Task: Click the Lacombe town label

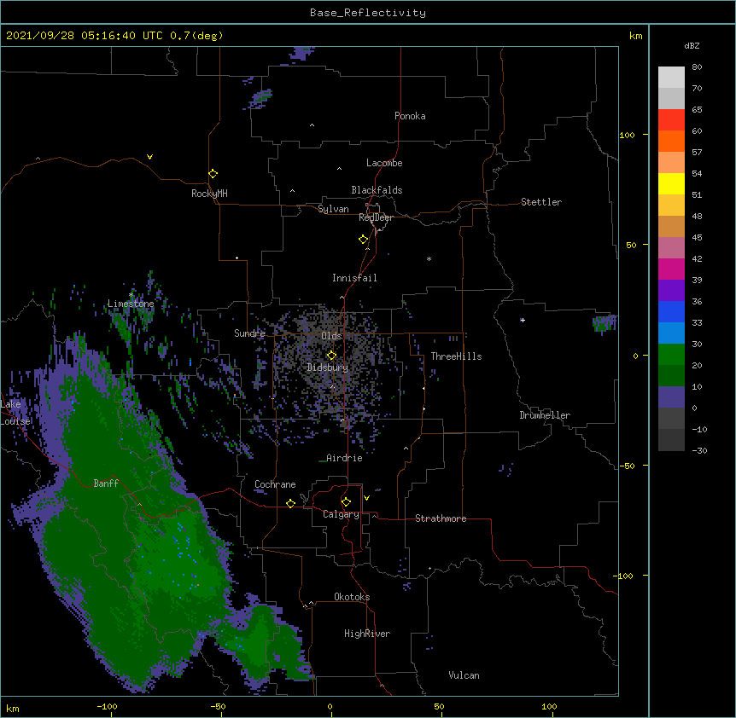Action: (384, 163)
